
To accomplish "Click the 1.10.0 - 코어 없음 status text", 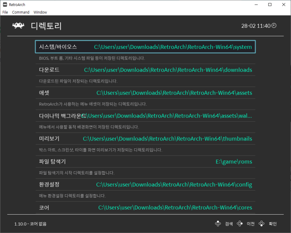I will [x=30, y=224].
